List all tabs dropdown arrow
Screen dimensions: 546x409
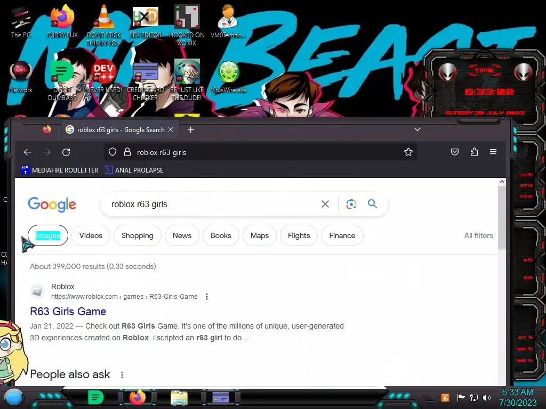coord(417,129)
